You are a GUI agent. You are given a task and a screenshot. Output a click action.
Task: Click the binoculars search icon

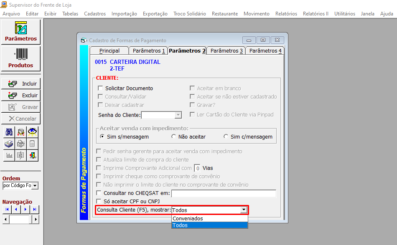pyautogui.click(x=9, y=132)
